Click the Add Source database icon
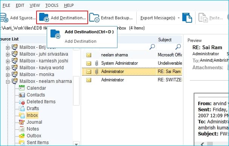The height and width of the screenshot is (146, 229). coord(4,17)
